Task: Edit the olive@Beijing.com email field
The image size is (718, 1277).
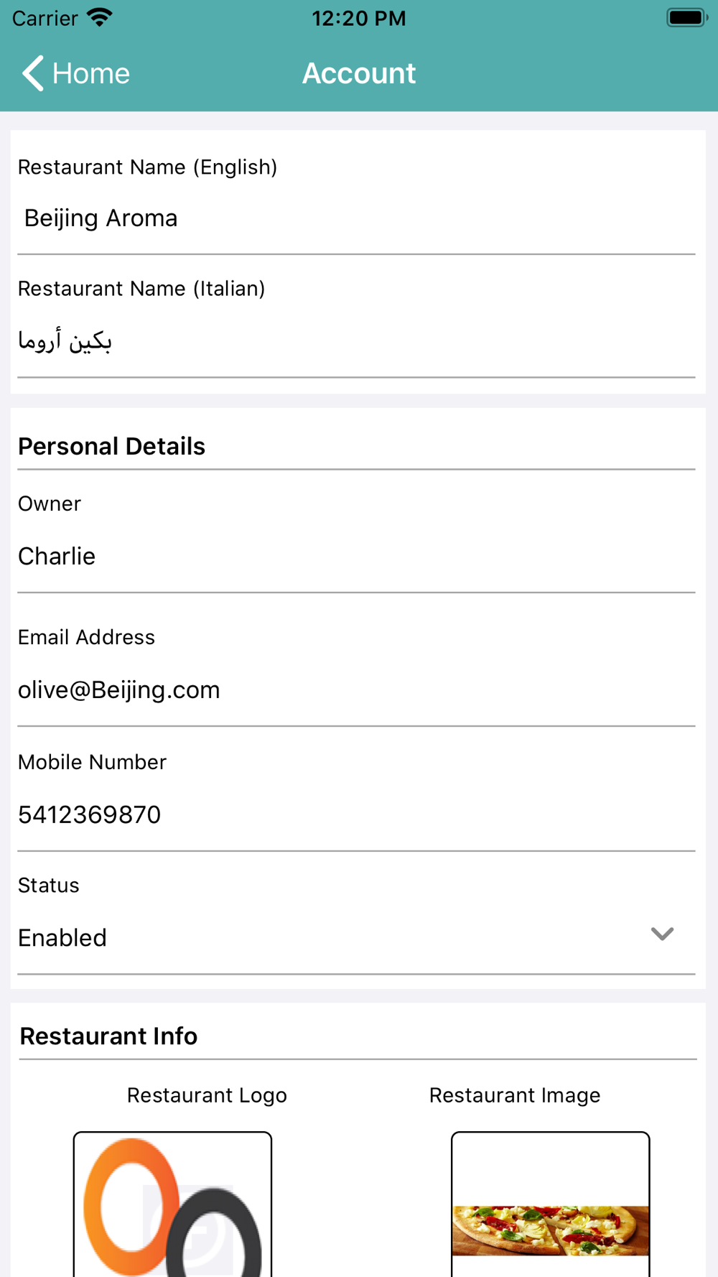Action: (356, 689)
